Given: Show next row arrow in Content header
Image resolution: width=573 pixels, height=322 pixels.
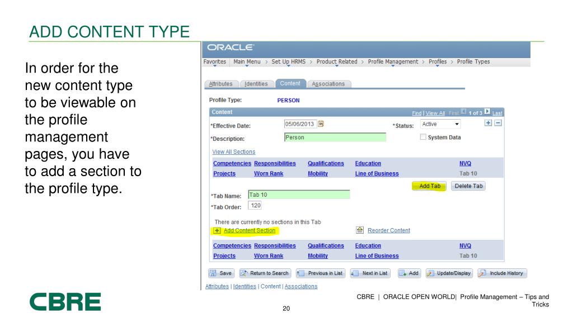Looking at the screenshot, I should [x=487, y=111].
